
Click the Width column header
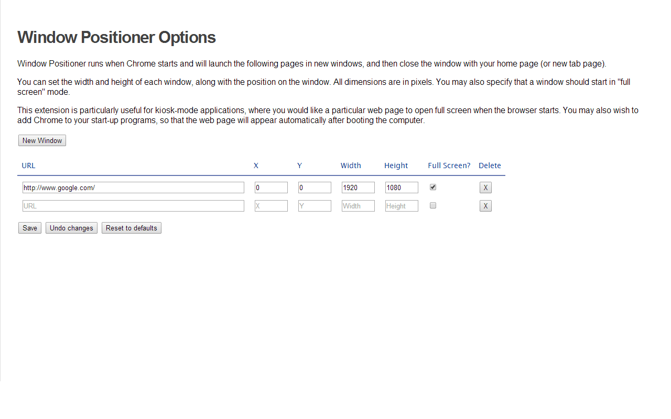[x=351, y=166]
